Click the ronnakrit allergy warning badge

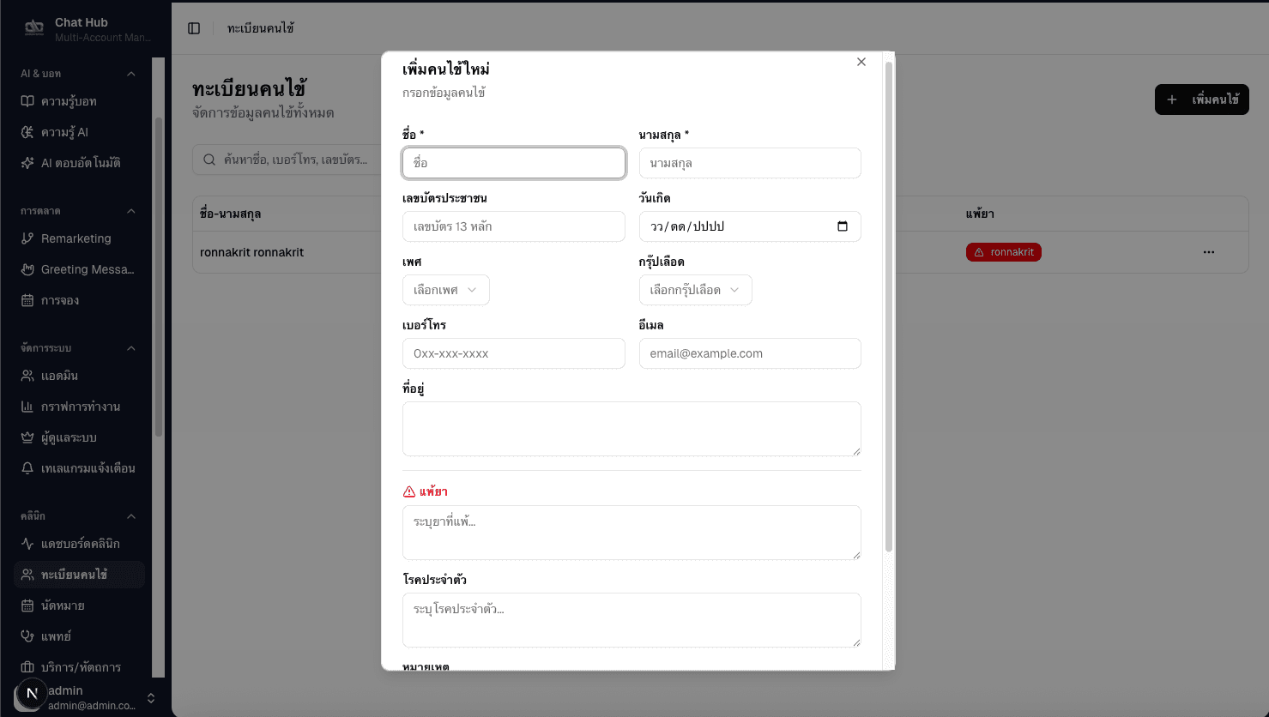[x=1003, y=251]
